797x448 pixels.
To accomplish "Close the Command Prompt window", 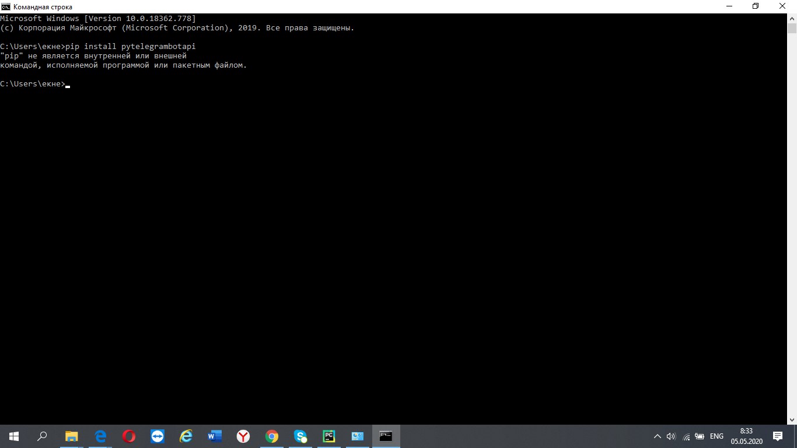I will 783,6.
